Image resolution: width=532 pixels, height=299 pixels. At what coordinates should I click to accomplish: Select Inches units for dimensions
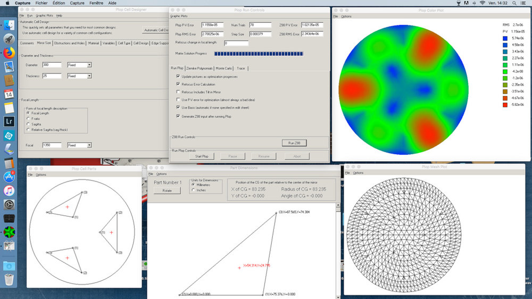coord(194,190)
